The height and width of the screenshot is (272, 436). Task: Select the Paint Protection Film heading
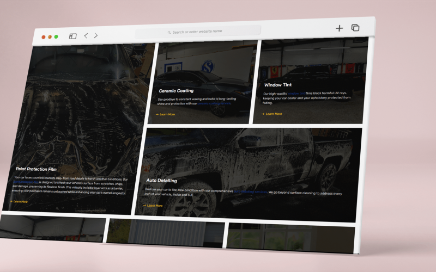(x=36, y=169)
